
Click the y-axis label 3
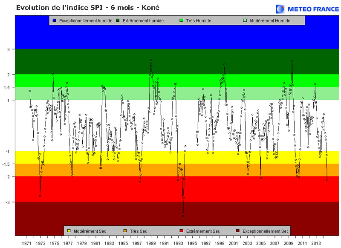(9, 49)
